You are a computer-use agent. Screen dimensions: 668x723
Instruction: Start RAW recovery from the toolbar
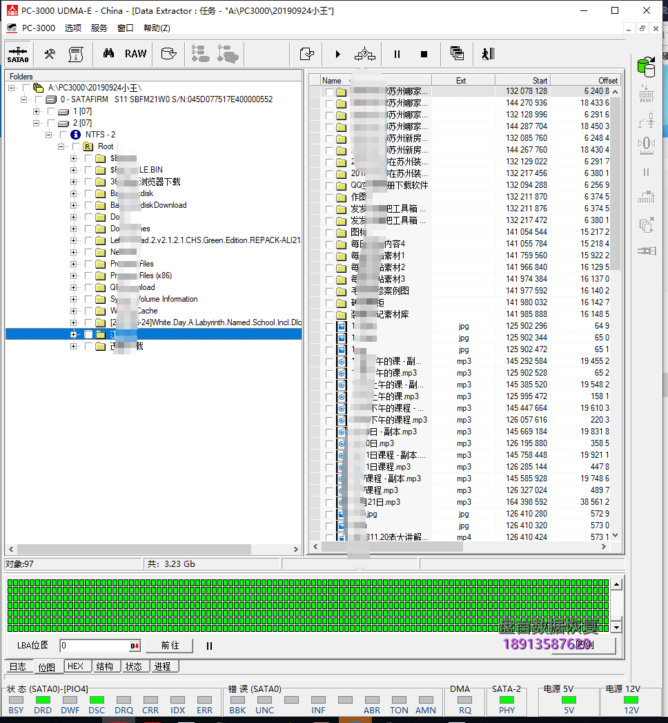135,54
